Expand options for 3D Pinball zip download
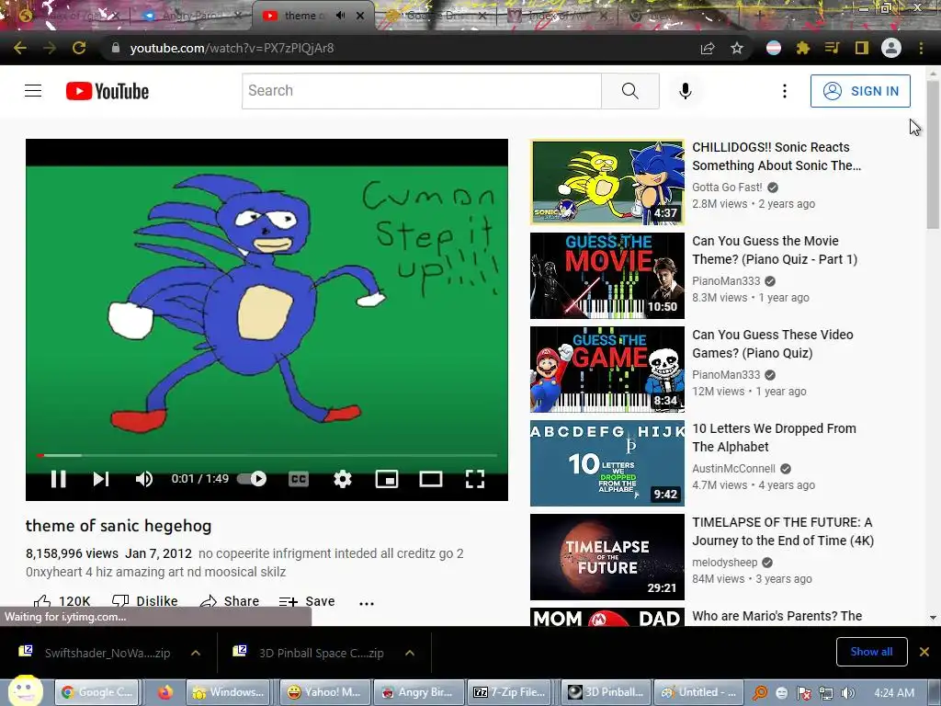 tap(410, 653)
